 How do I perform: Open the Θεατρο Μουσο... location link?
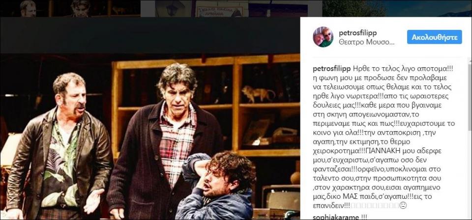(366, 42)
